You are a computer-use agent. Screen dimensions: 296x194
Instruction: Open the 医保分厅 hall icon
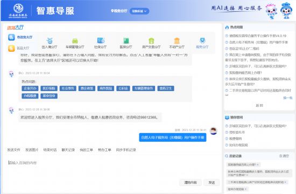[126, 40]
